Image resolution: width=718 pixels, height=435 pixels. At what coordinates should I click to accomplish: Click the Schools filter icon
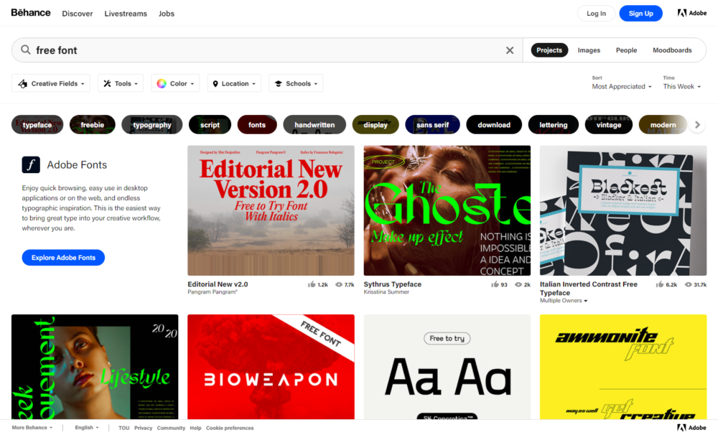(x=279, y=83)
